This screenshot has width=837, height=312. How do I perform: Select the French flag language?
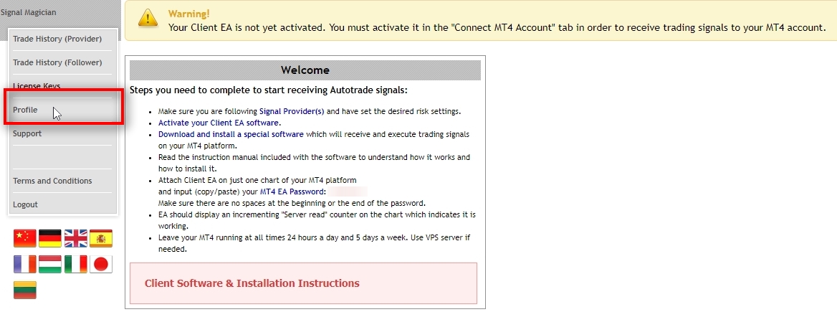point(25,264)
